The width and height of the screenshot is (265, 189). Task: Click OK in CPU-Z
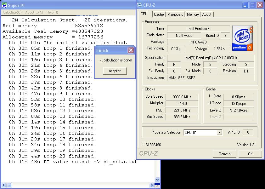250,154
